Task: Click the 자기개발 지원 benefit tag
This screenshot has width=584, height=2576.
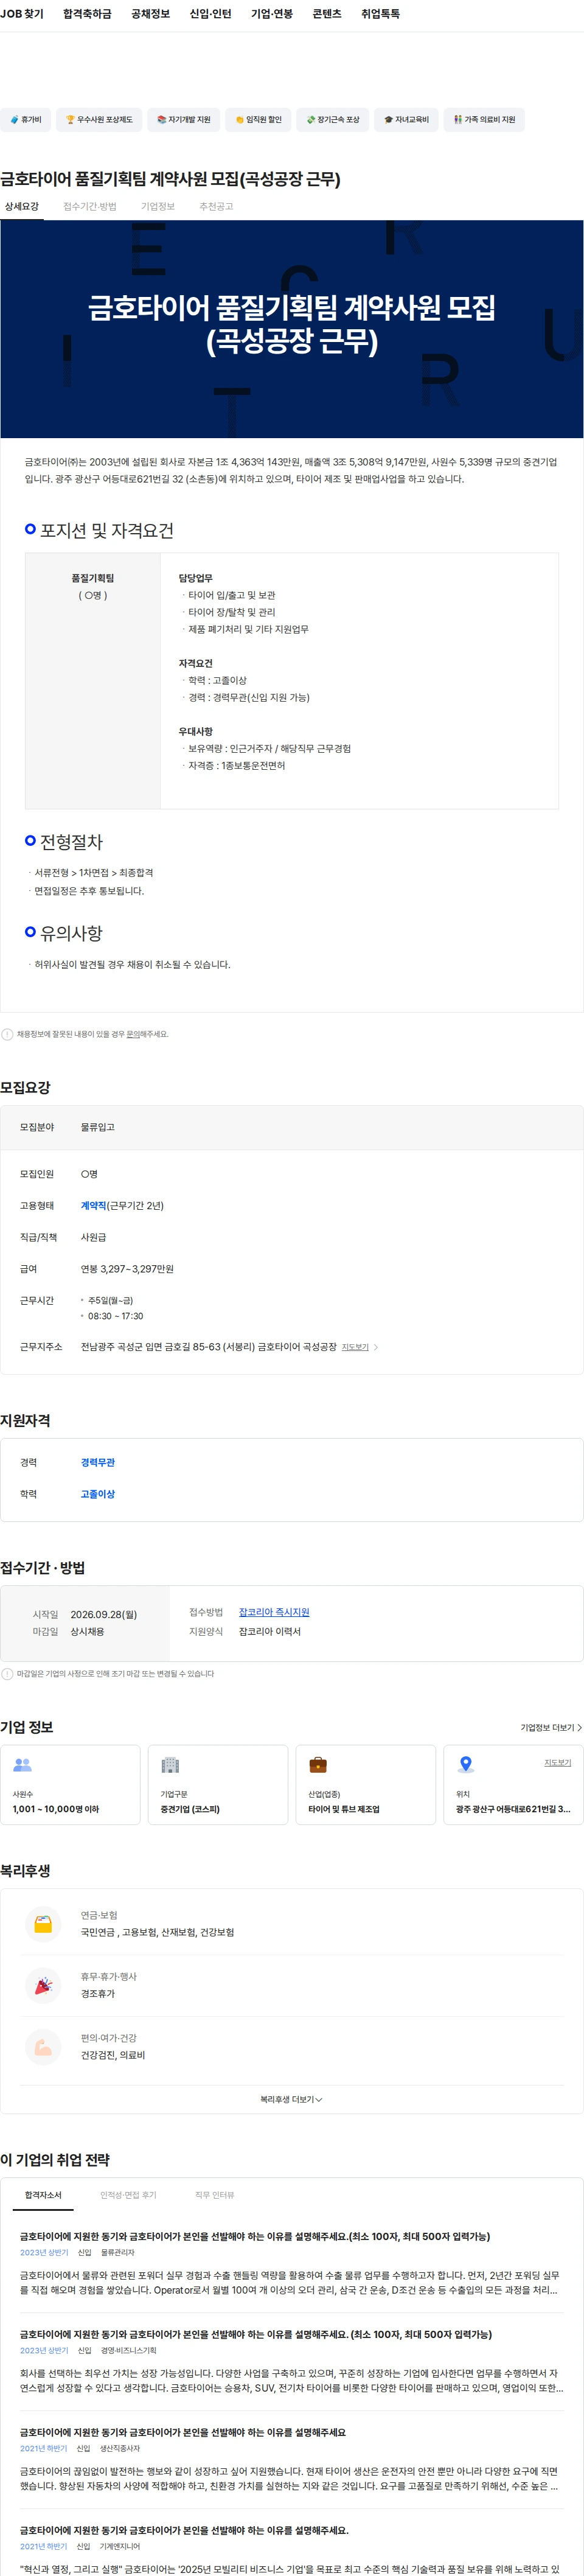Action: [184, 120]
